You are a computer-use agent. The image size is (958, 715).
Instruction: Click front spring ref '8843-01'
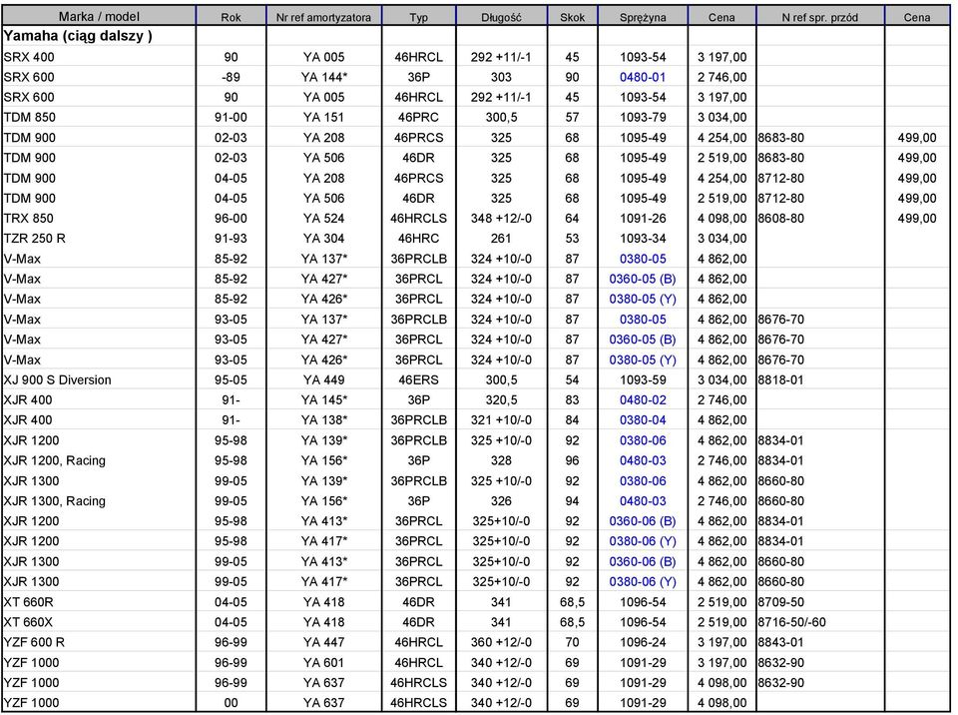(780, 642)
